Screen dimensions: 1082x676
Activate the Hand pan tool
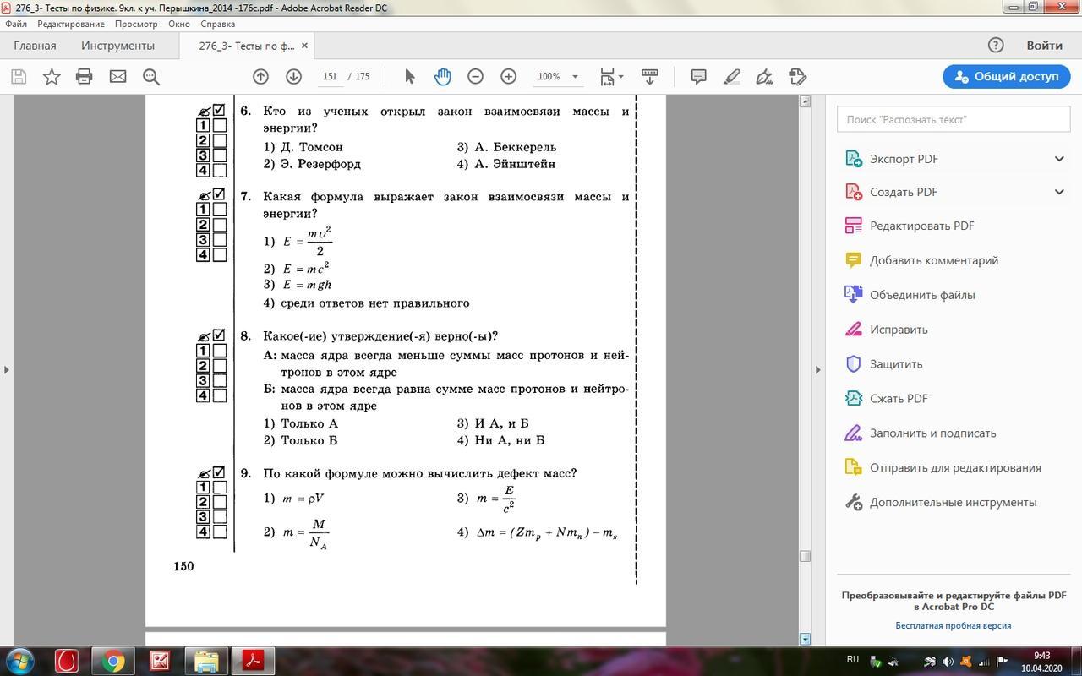pos(443,77)
